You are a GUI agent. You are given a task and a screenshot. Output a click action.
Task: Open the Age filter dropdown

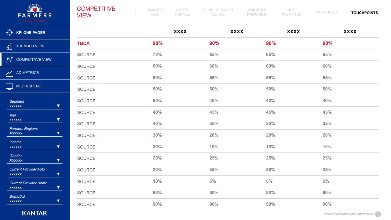point(58,119)
